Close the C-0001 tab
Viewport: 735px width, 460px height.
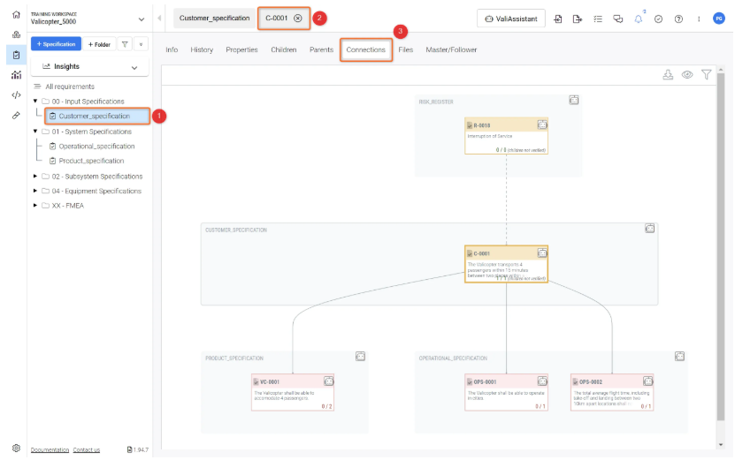(x=298, y=18)
